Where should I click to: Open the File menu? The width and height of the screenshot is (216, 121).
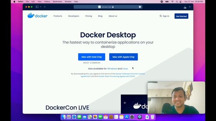(x=27, y=1)
